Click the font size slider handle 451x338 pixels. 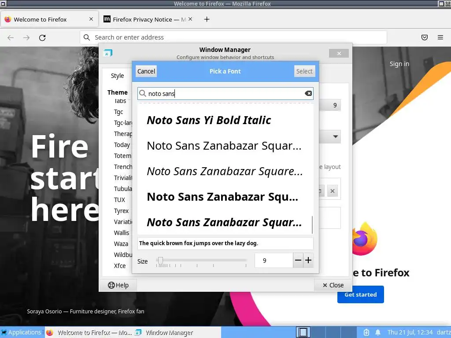point(160,261)
